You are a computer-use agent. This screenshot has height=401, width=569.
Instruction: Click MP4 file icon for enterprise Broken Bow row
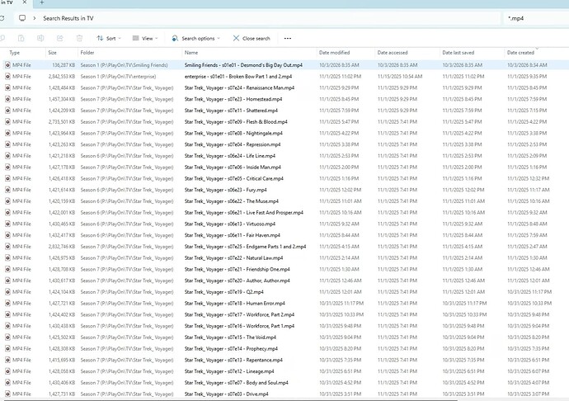pos(7,76)
